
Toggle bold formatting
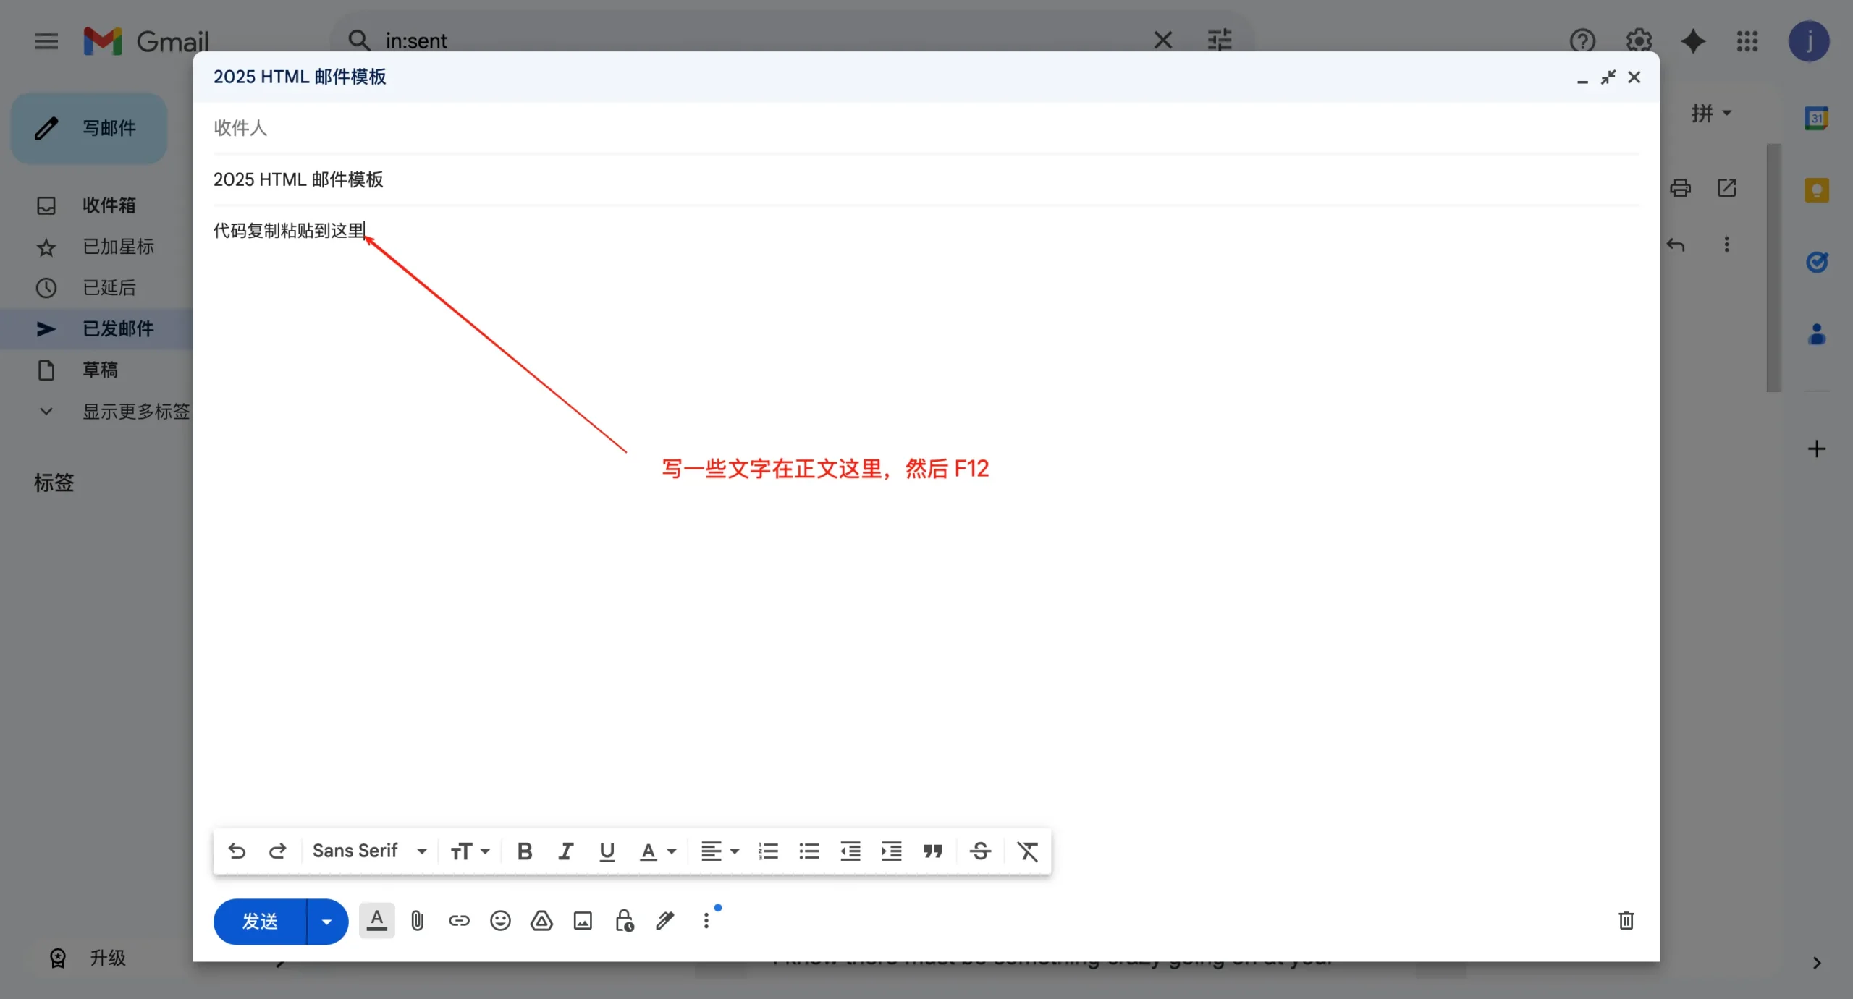pos(523,851)
